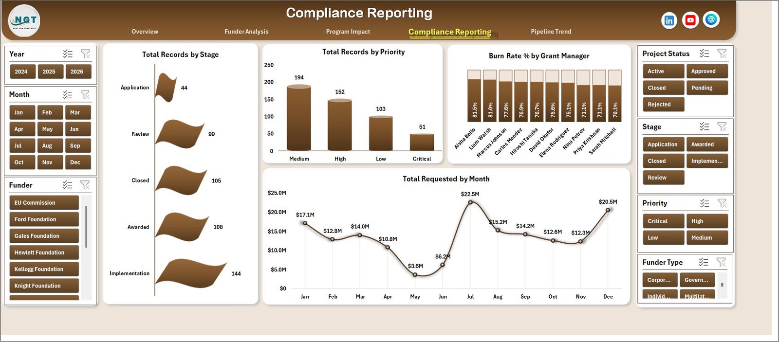
Task: Filter Project Status by Active
Action: [663, 71]
